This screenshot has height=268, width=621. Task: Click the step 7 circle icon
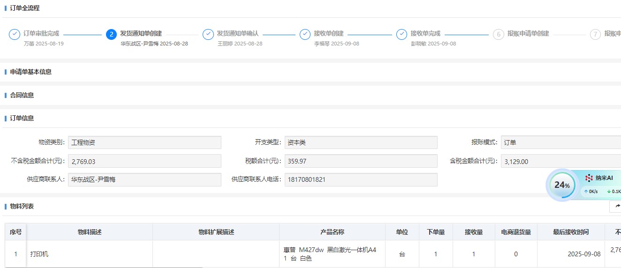click(x=595, y=34)
